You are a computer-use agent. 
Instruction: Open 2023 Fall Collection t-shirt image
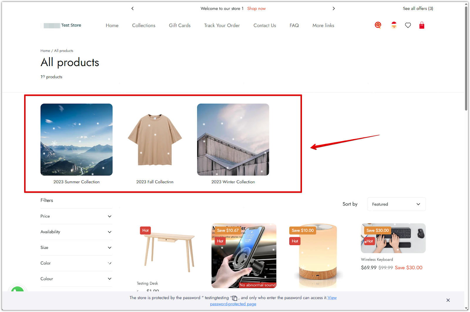pyautogui.click(x=155, y=139)
